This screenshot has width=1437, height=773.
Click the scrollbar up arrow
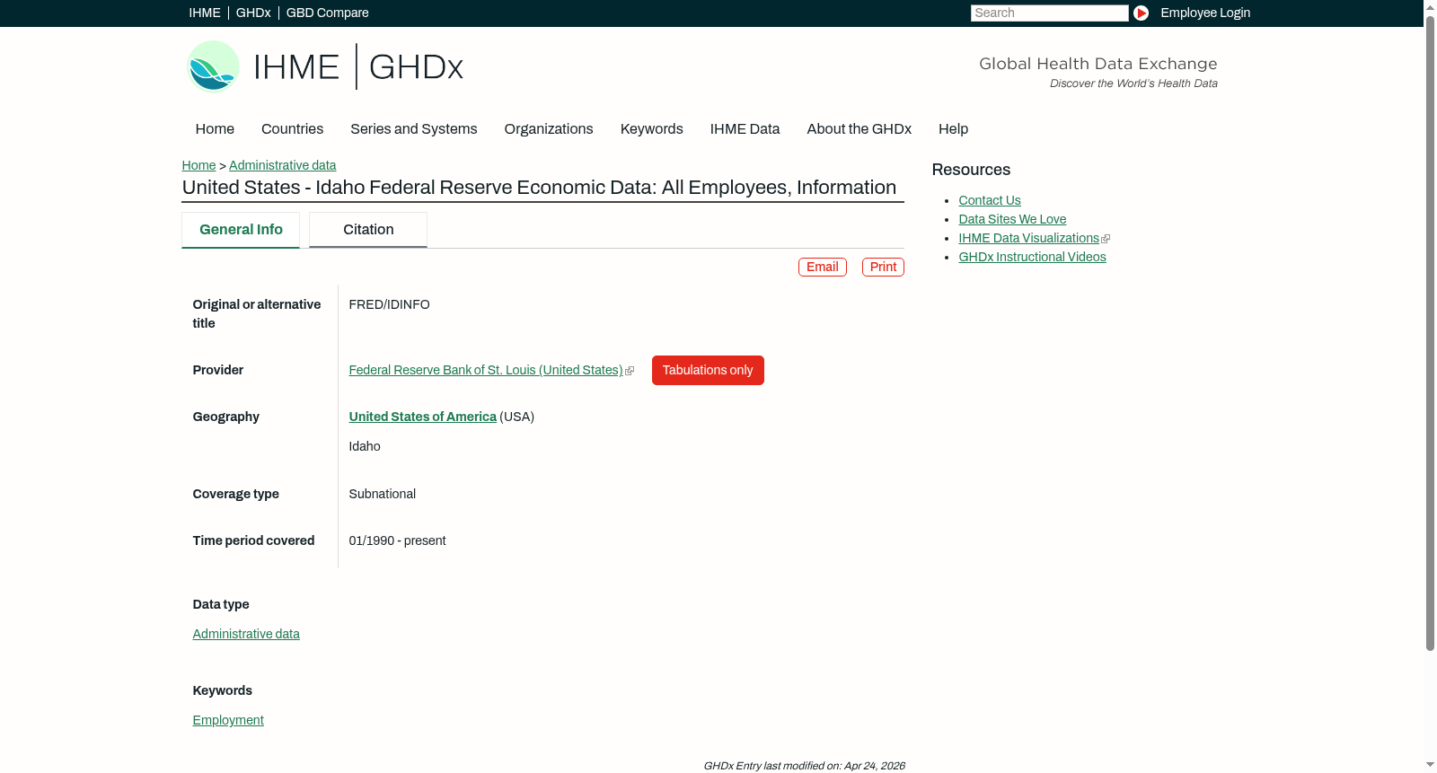(1430, 6)
